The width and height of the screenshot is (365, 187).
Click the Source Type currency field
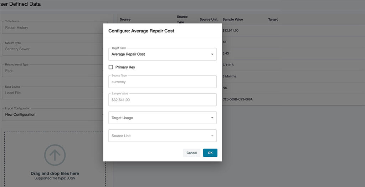coord(162,82)
